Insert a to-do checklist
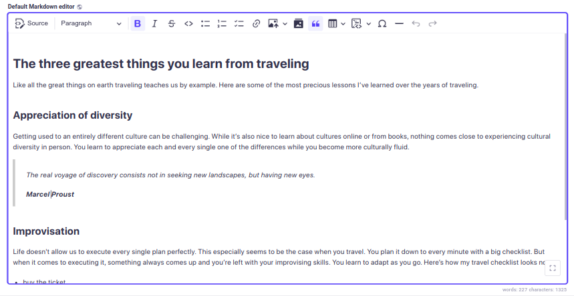 239,24
